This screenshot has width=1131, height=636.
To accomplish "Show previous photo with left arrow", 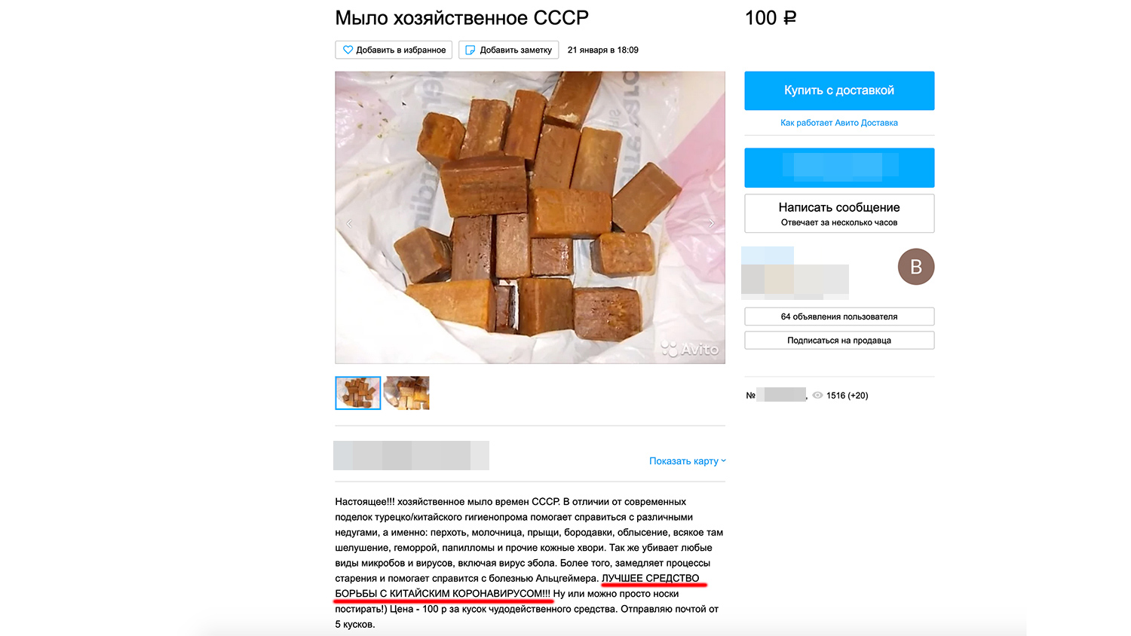I will pos(349,224).
